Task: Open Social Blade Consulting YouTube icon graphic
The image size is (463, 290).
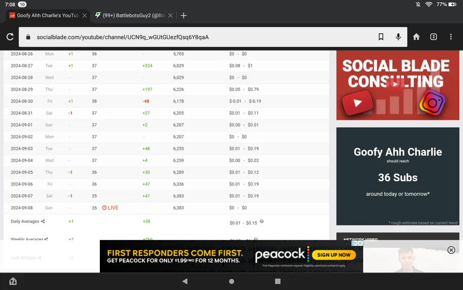Action: 358,103
